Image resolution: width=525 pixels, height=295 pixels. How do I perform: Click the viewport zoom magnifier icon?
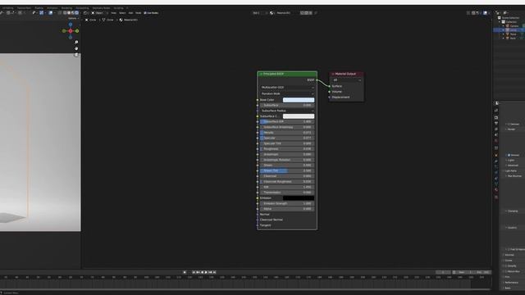click(x=76, y=42)
